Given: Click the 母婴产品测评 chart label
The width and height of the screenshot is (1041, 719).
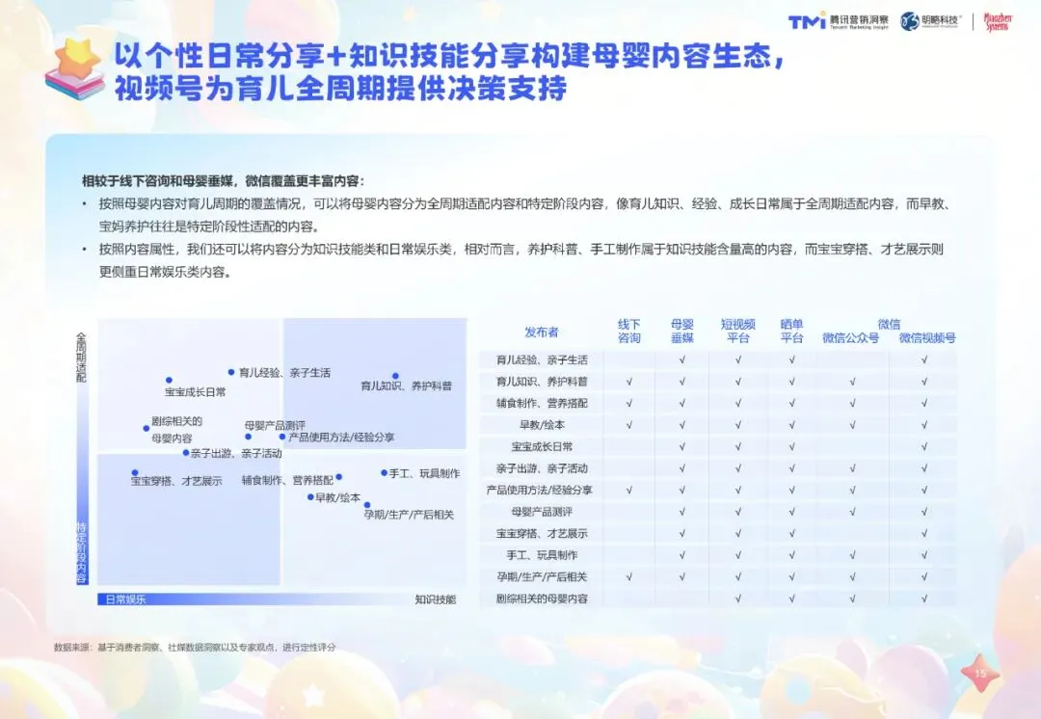Looking at the screenshot, I should pyautogui.click(x=275, y=426).
